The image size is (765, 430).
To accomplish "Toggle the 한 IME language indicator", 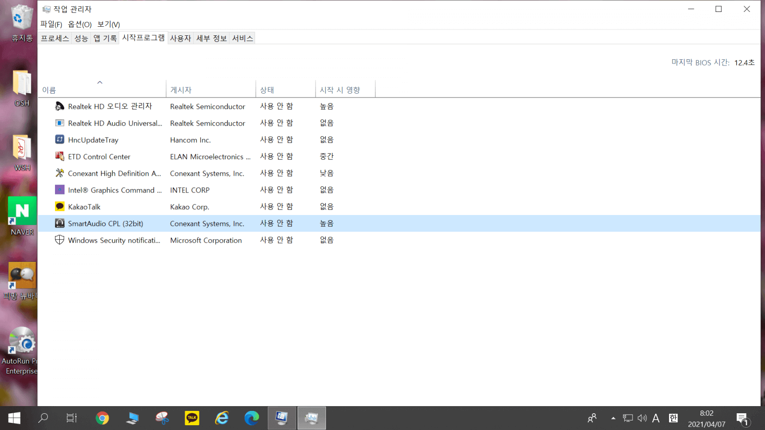I will (x=673, y=418).
